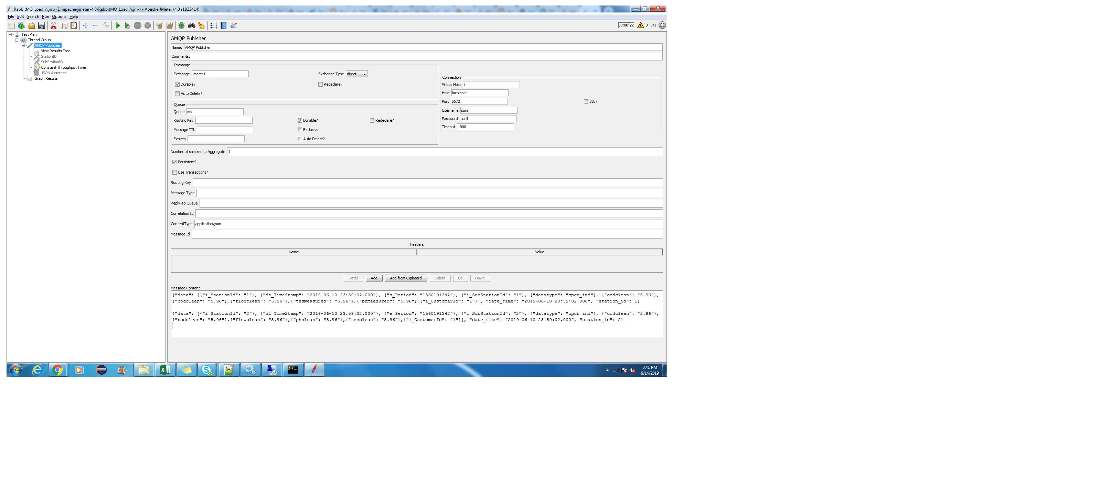Viewport: 1099px width, 486px height.
Task: Open the File menu
Action: point(11,16)
